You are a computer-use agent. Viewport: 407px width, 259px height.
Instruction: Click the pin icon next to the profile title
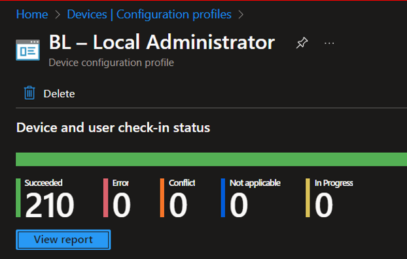click(302, 42)
